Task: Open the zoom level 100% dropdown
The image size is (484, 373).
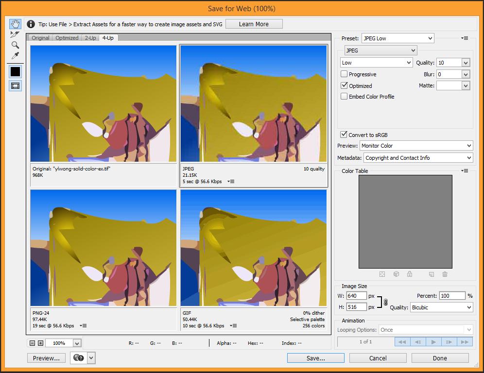Action: pos(77,343)
